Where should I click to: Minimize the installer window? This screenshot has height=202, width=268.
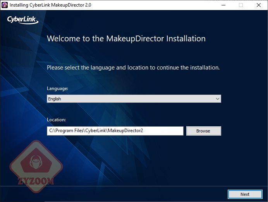pos(223,5)
